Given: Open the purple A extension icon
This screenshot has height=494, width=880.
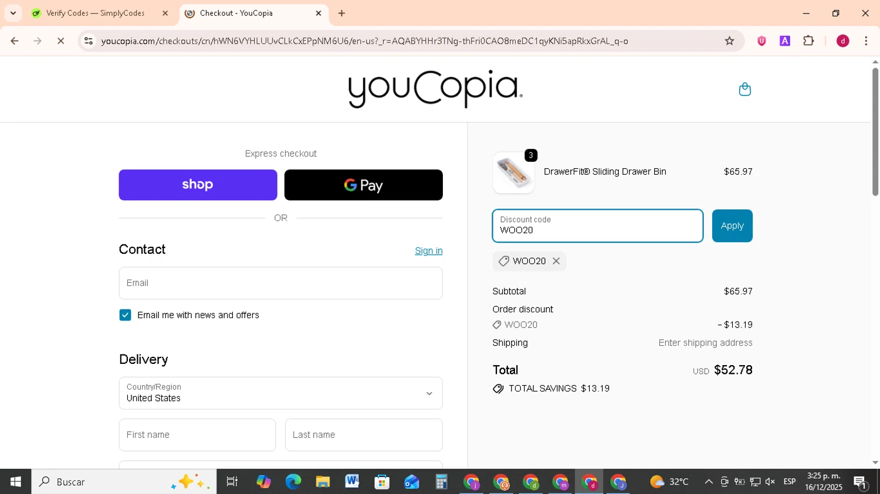Looking at the screenshot, I should (785, 41).
